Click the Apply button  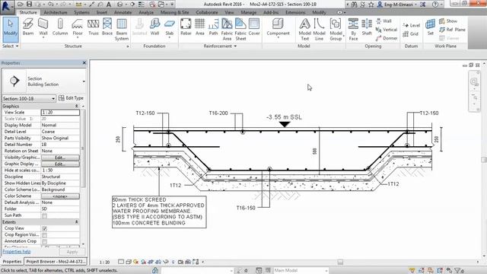coord(72,252)
